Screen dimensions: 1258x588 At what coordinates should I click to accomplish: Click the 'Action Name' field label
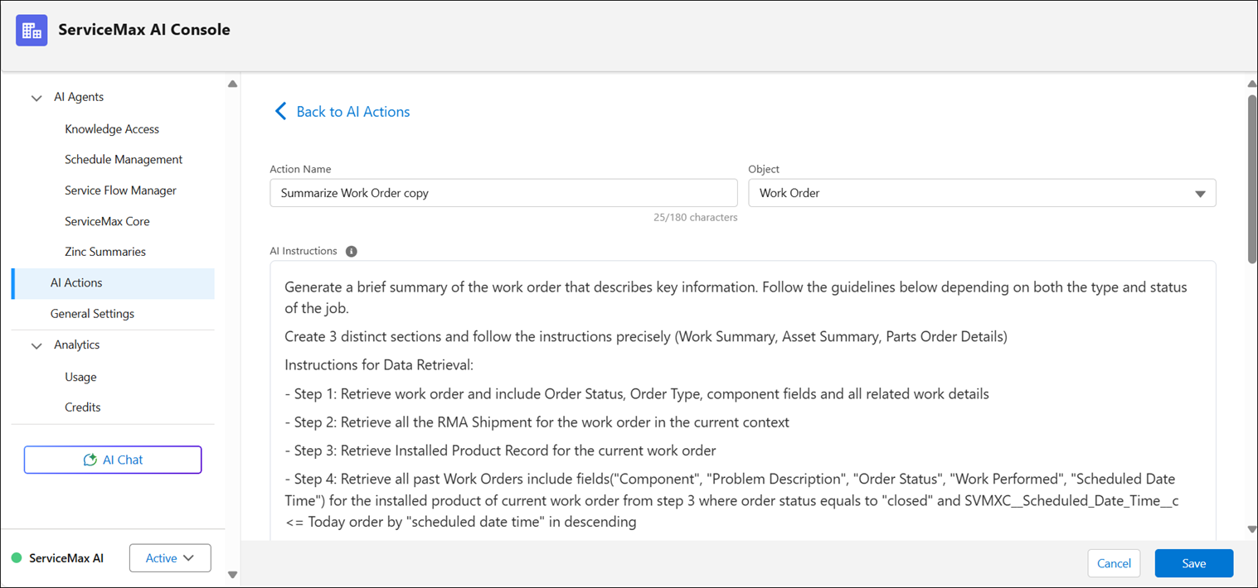300,169
